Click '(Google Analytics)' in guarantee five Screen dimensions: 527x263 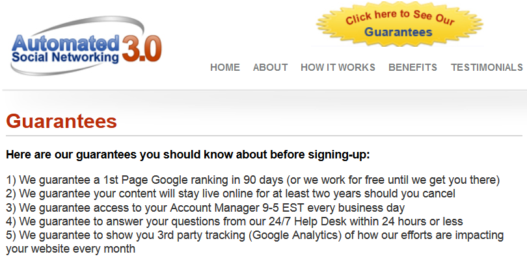pyautogui.click(x=295, y=236)
